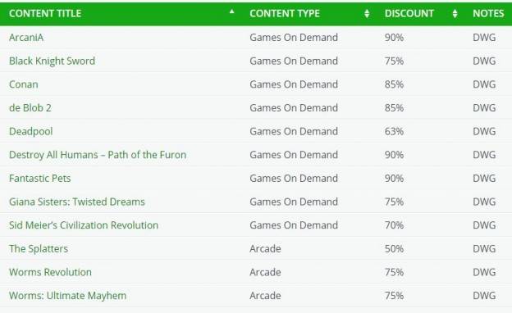Sort table by Discount header

[409, 13]
